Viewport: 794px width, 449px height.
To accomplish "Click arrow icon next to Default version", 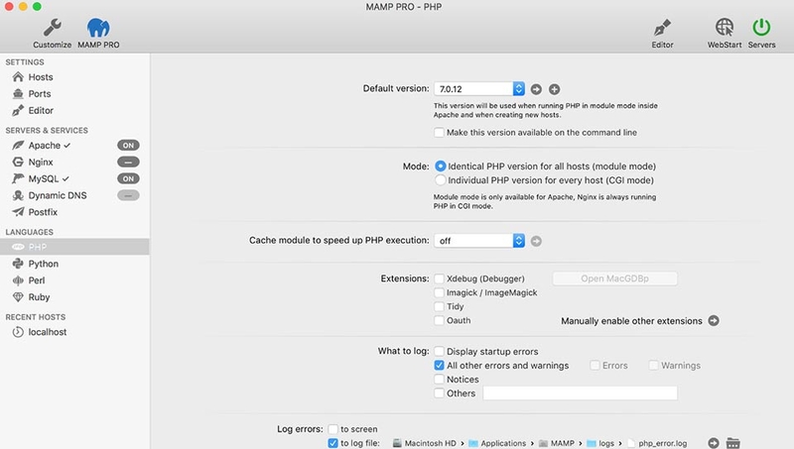I will (536, 89).
